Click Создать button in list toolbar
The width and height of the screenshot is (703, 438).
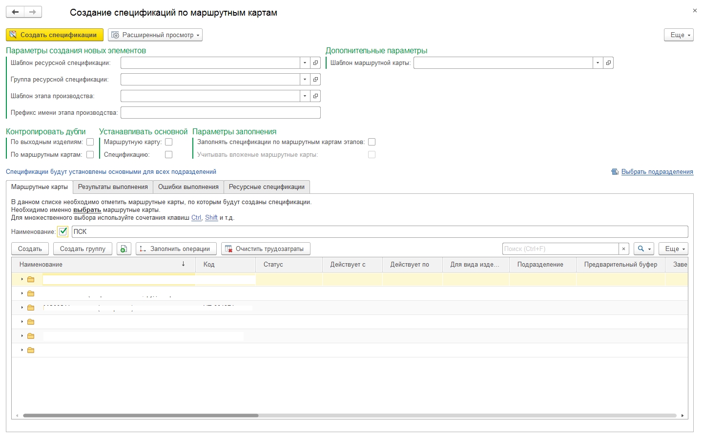[x=30, y=249]
